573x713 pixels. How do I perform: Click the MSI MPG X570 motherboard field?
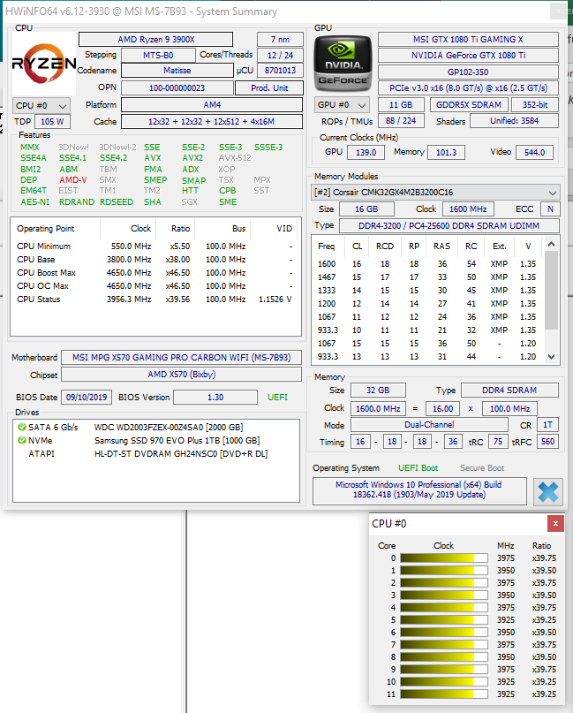coord(181,358)
